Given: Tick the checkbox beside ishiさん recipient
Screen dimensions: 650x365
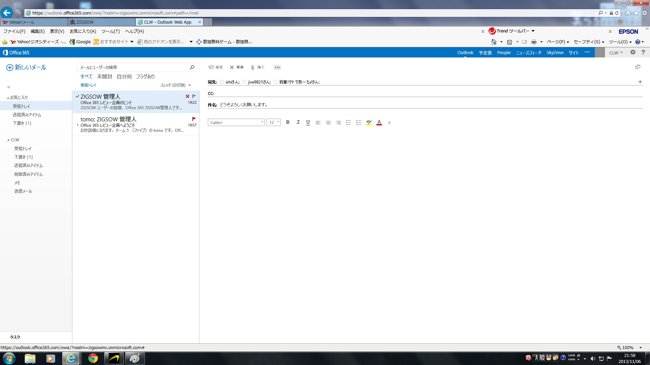Looking at the screenshot, I should click(x=222, y=82).
